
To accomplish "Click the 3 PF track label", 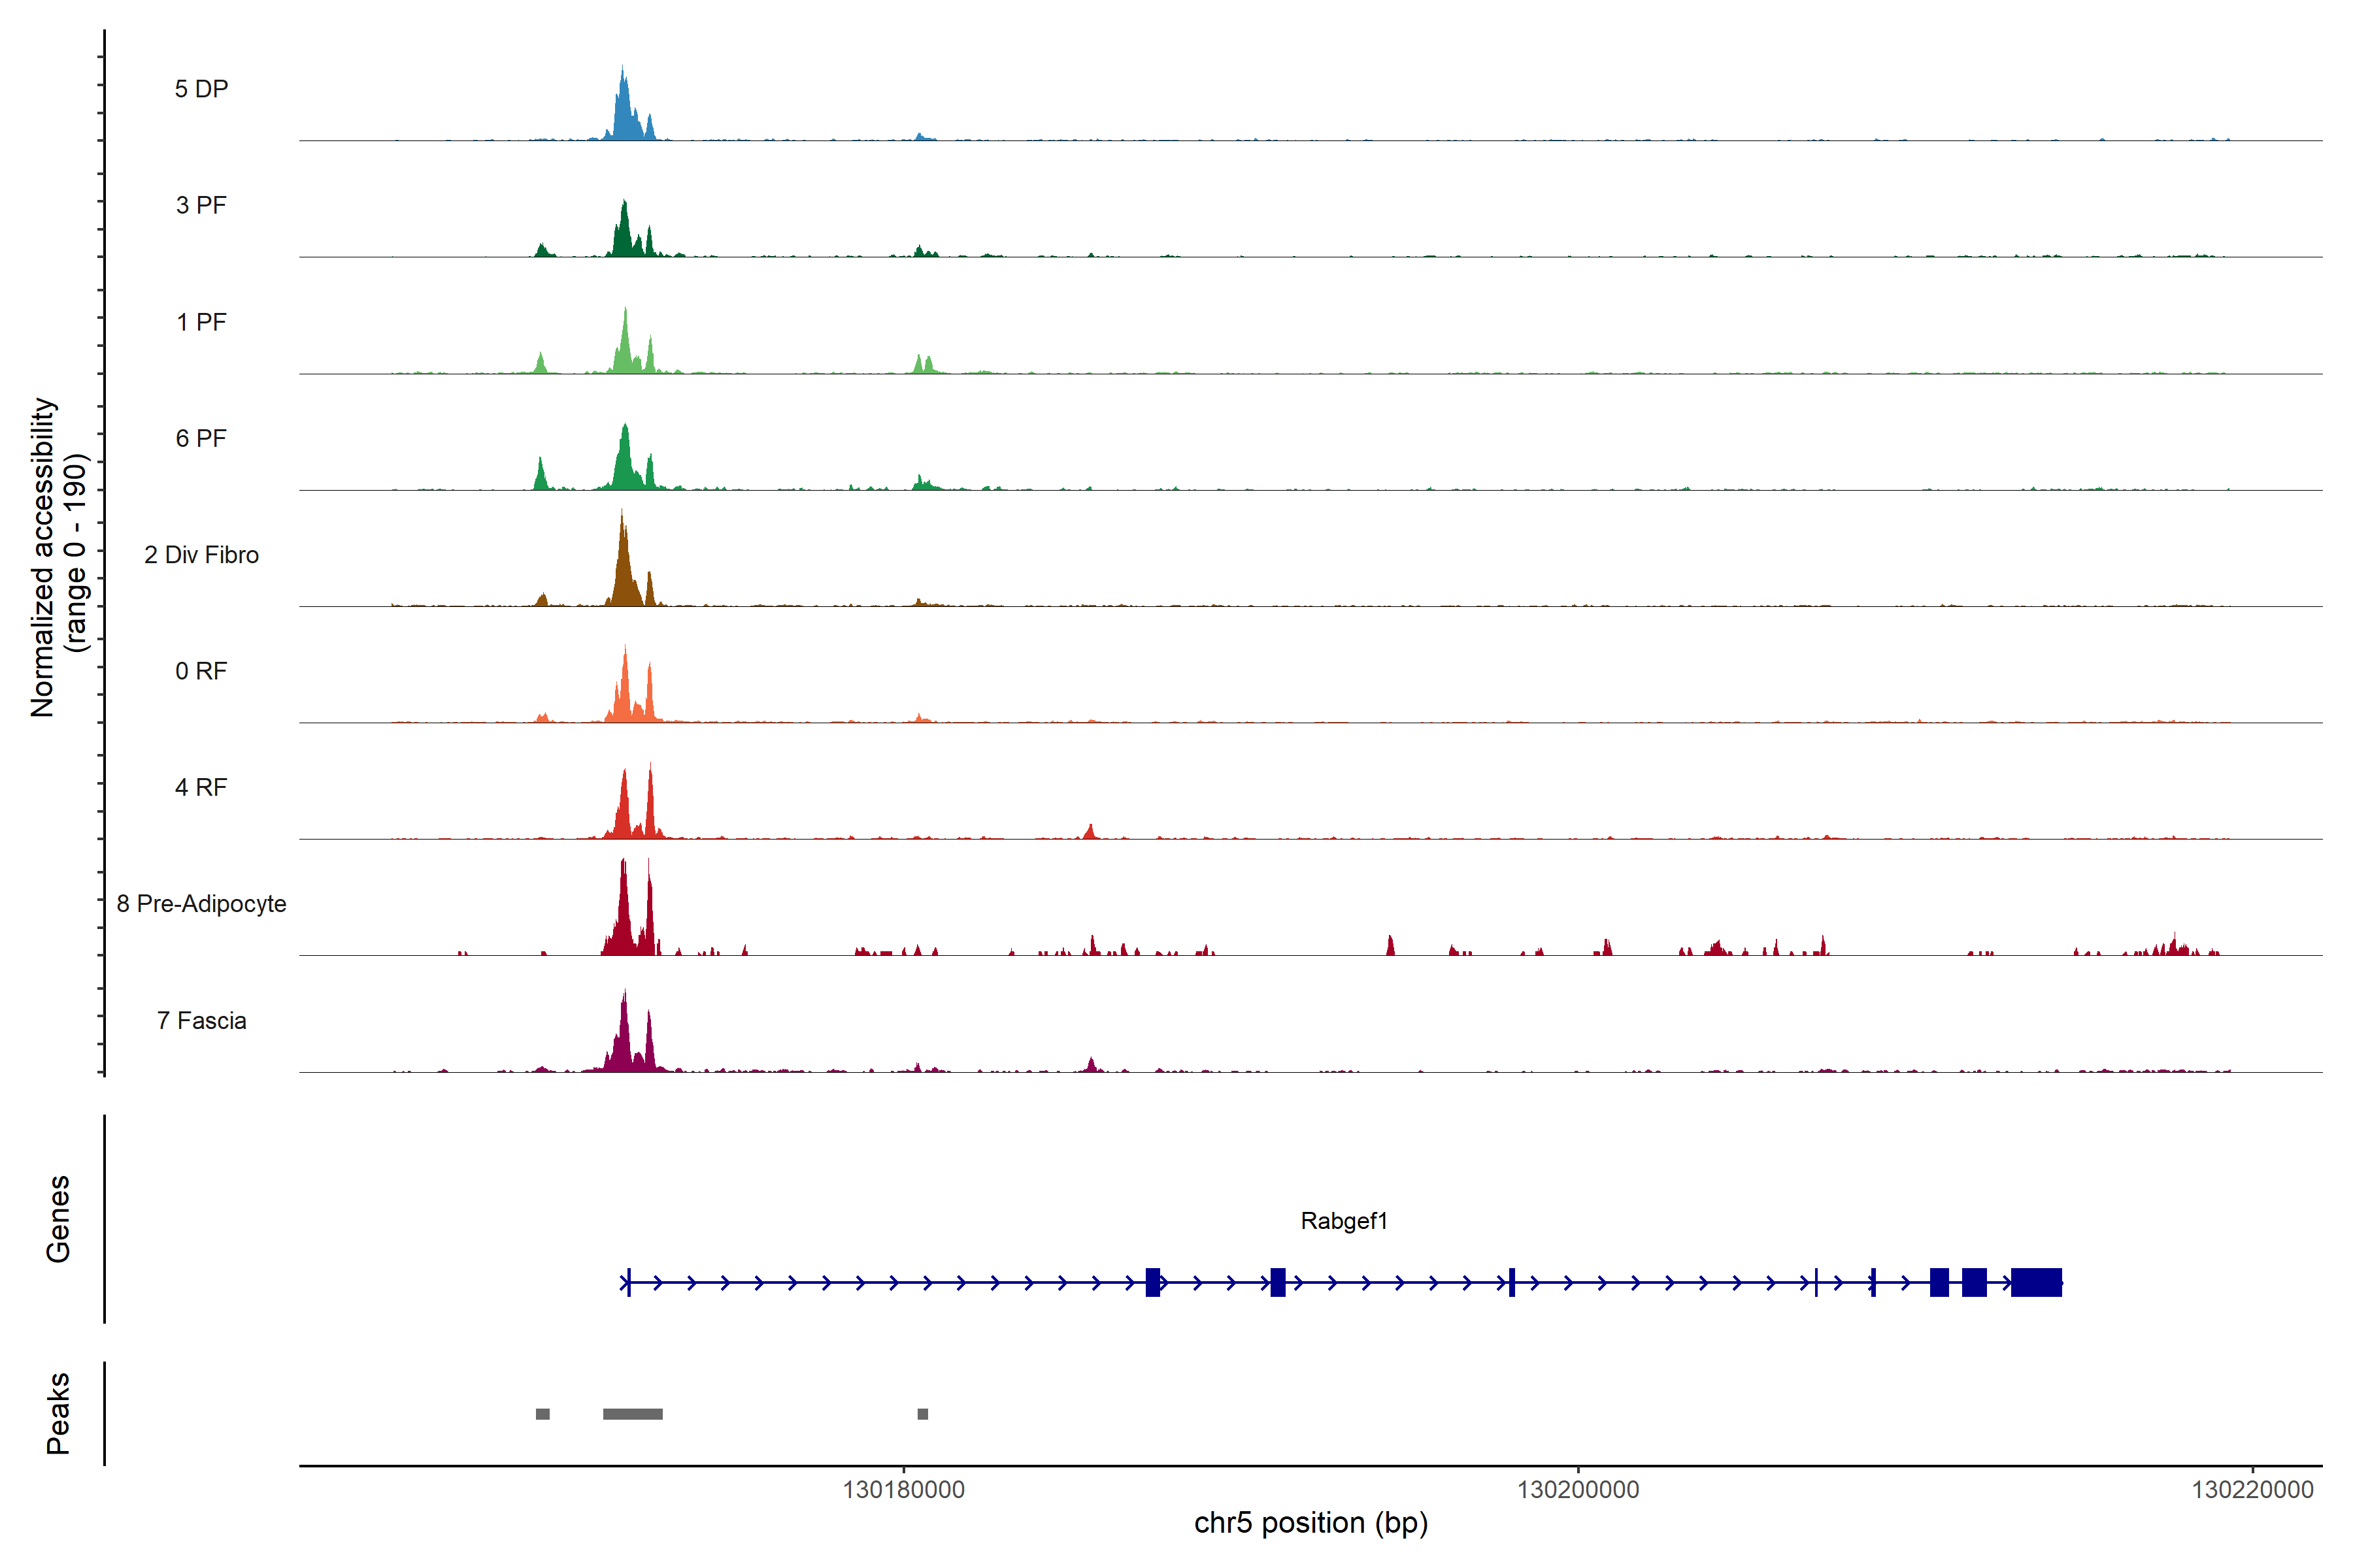I will 201,205.
